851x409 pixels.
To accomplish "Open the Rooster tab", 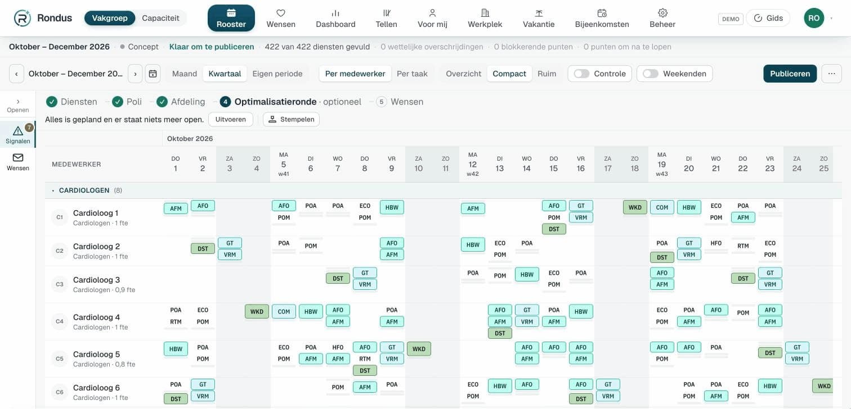I will [x=231, y=18].
